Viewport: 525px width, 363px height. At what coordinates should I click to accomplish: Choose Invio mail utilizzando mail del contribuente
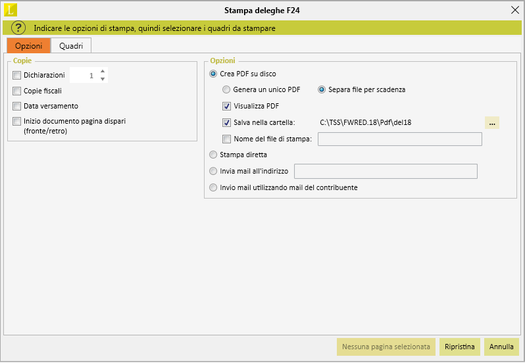[x=213, y=187]
